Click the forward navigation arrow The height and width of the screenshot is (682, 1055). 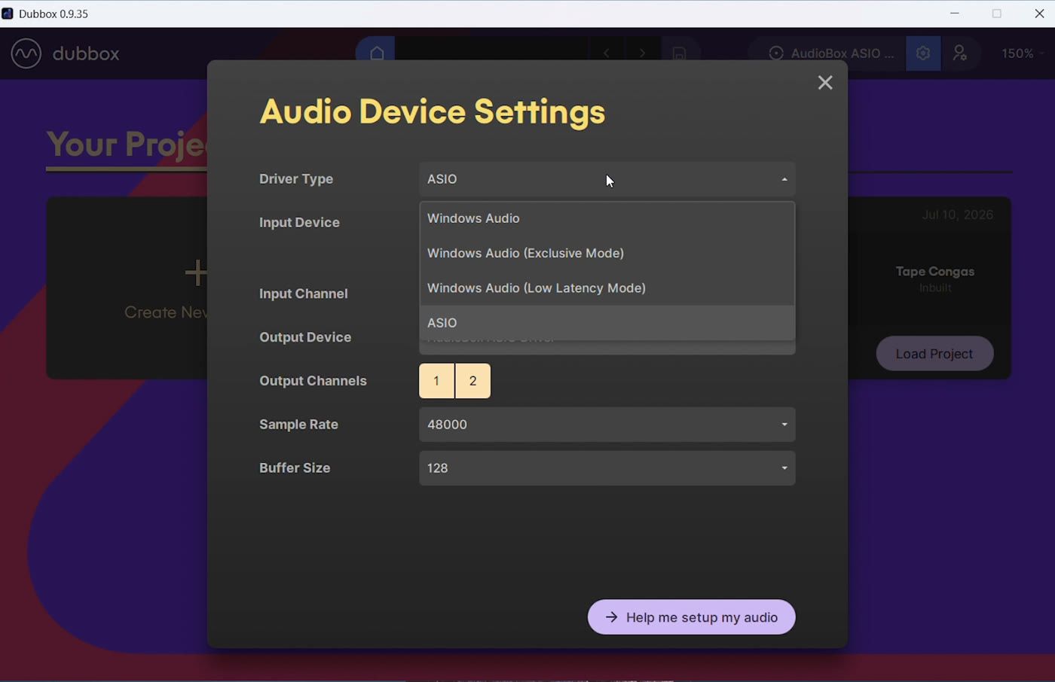tap(642, 53)
